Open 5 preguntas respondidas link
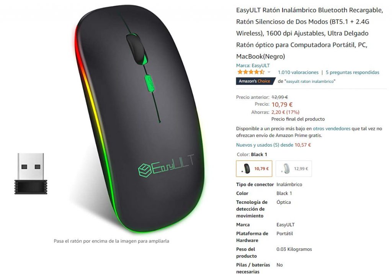 pyautogui.click(x=352, y=72)
